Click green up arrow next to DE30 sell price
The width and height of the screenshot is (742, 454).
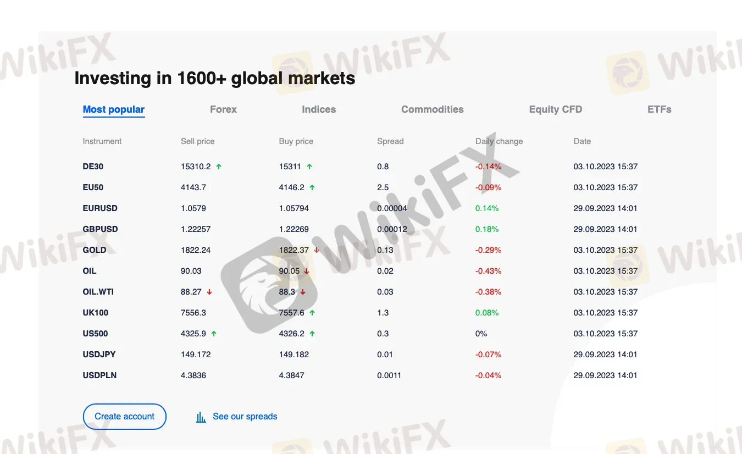pyautogui.click(x=219, y=167)
